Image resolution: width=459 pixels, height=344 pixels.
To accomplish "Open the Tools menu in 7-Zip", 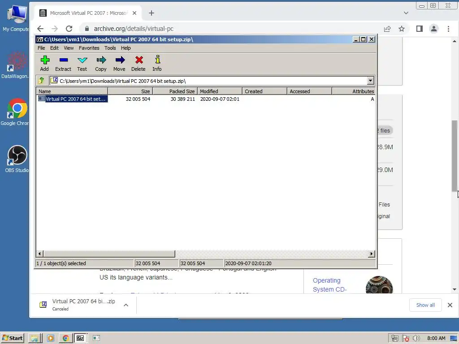I will [x=110, y=48].
